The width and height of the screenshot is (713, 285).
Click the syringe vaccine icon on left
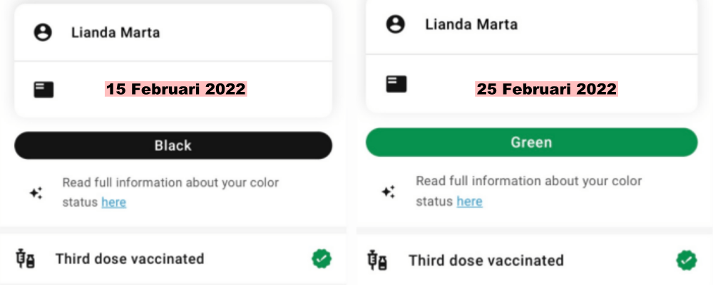pos(25,259)
